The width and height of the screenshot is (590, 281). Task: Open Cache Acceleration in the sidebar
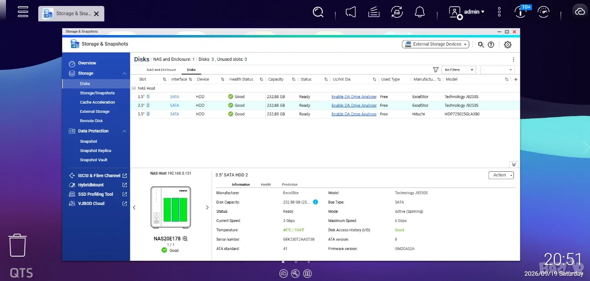[x=97, y=102]
